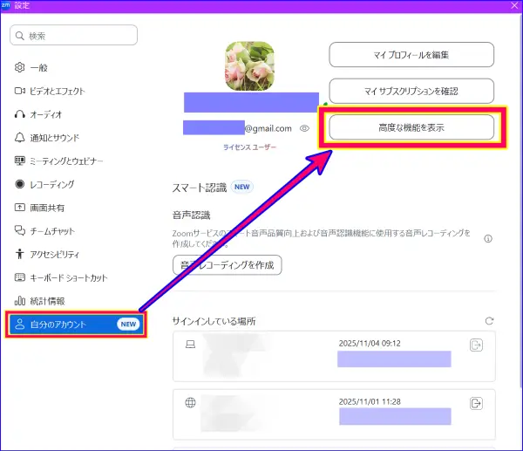Go to ミーティングとウェビナー settings
523x451 pixels.
pos(58,161)
